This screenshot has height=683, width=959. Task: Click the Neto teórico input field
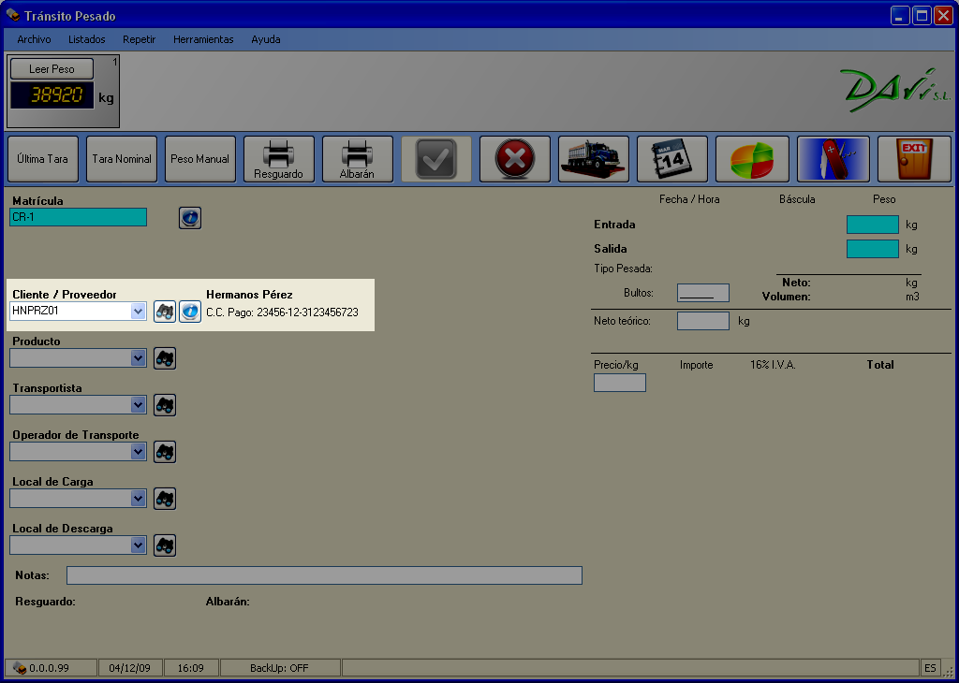point(702,321)
